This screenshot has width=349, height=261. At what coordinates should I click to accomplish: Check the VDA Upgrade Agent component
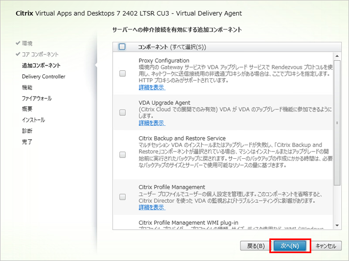123,112
